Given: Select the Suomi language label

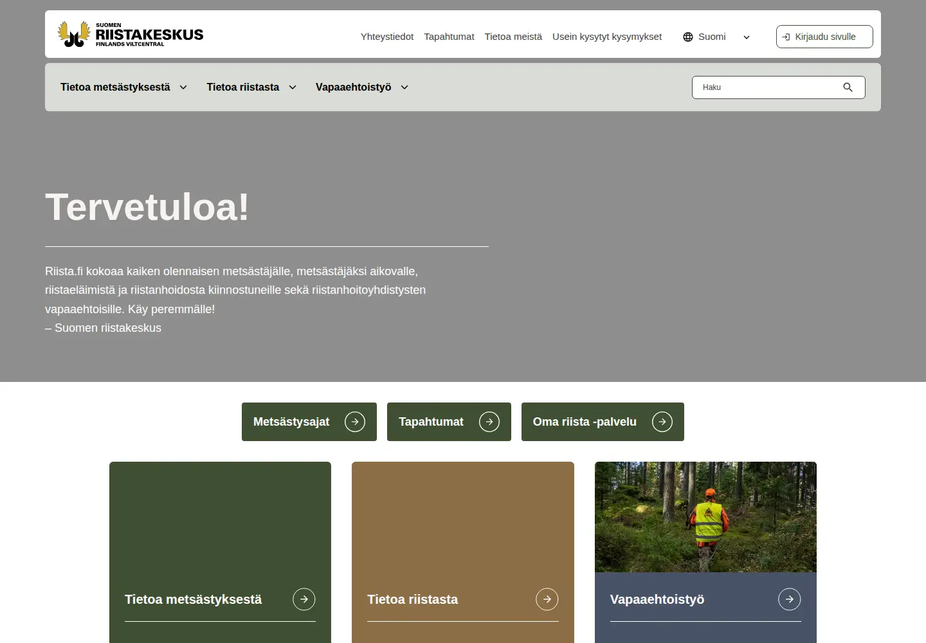Looking at the screenshot, I should 712,37.
